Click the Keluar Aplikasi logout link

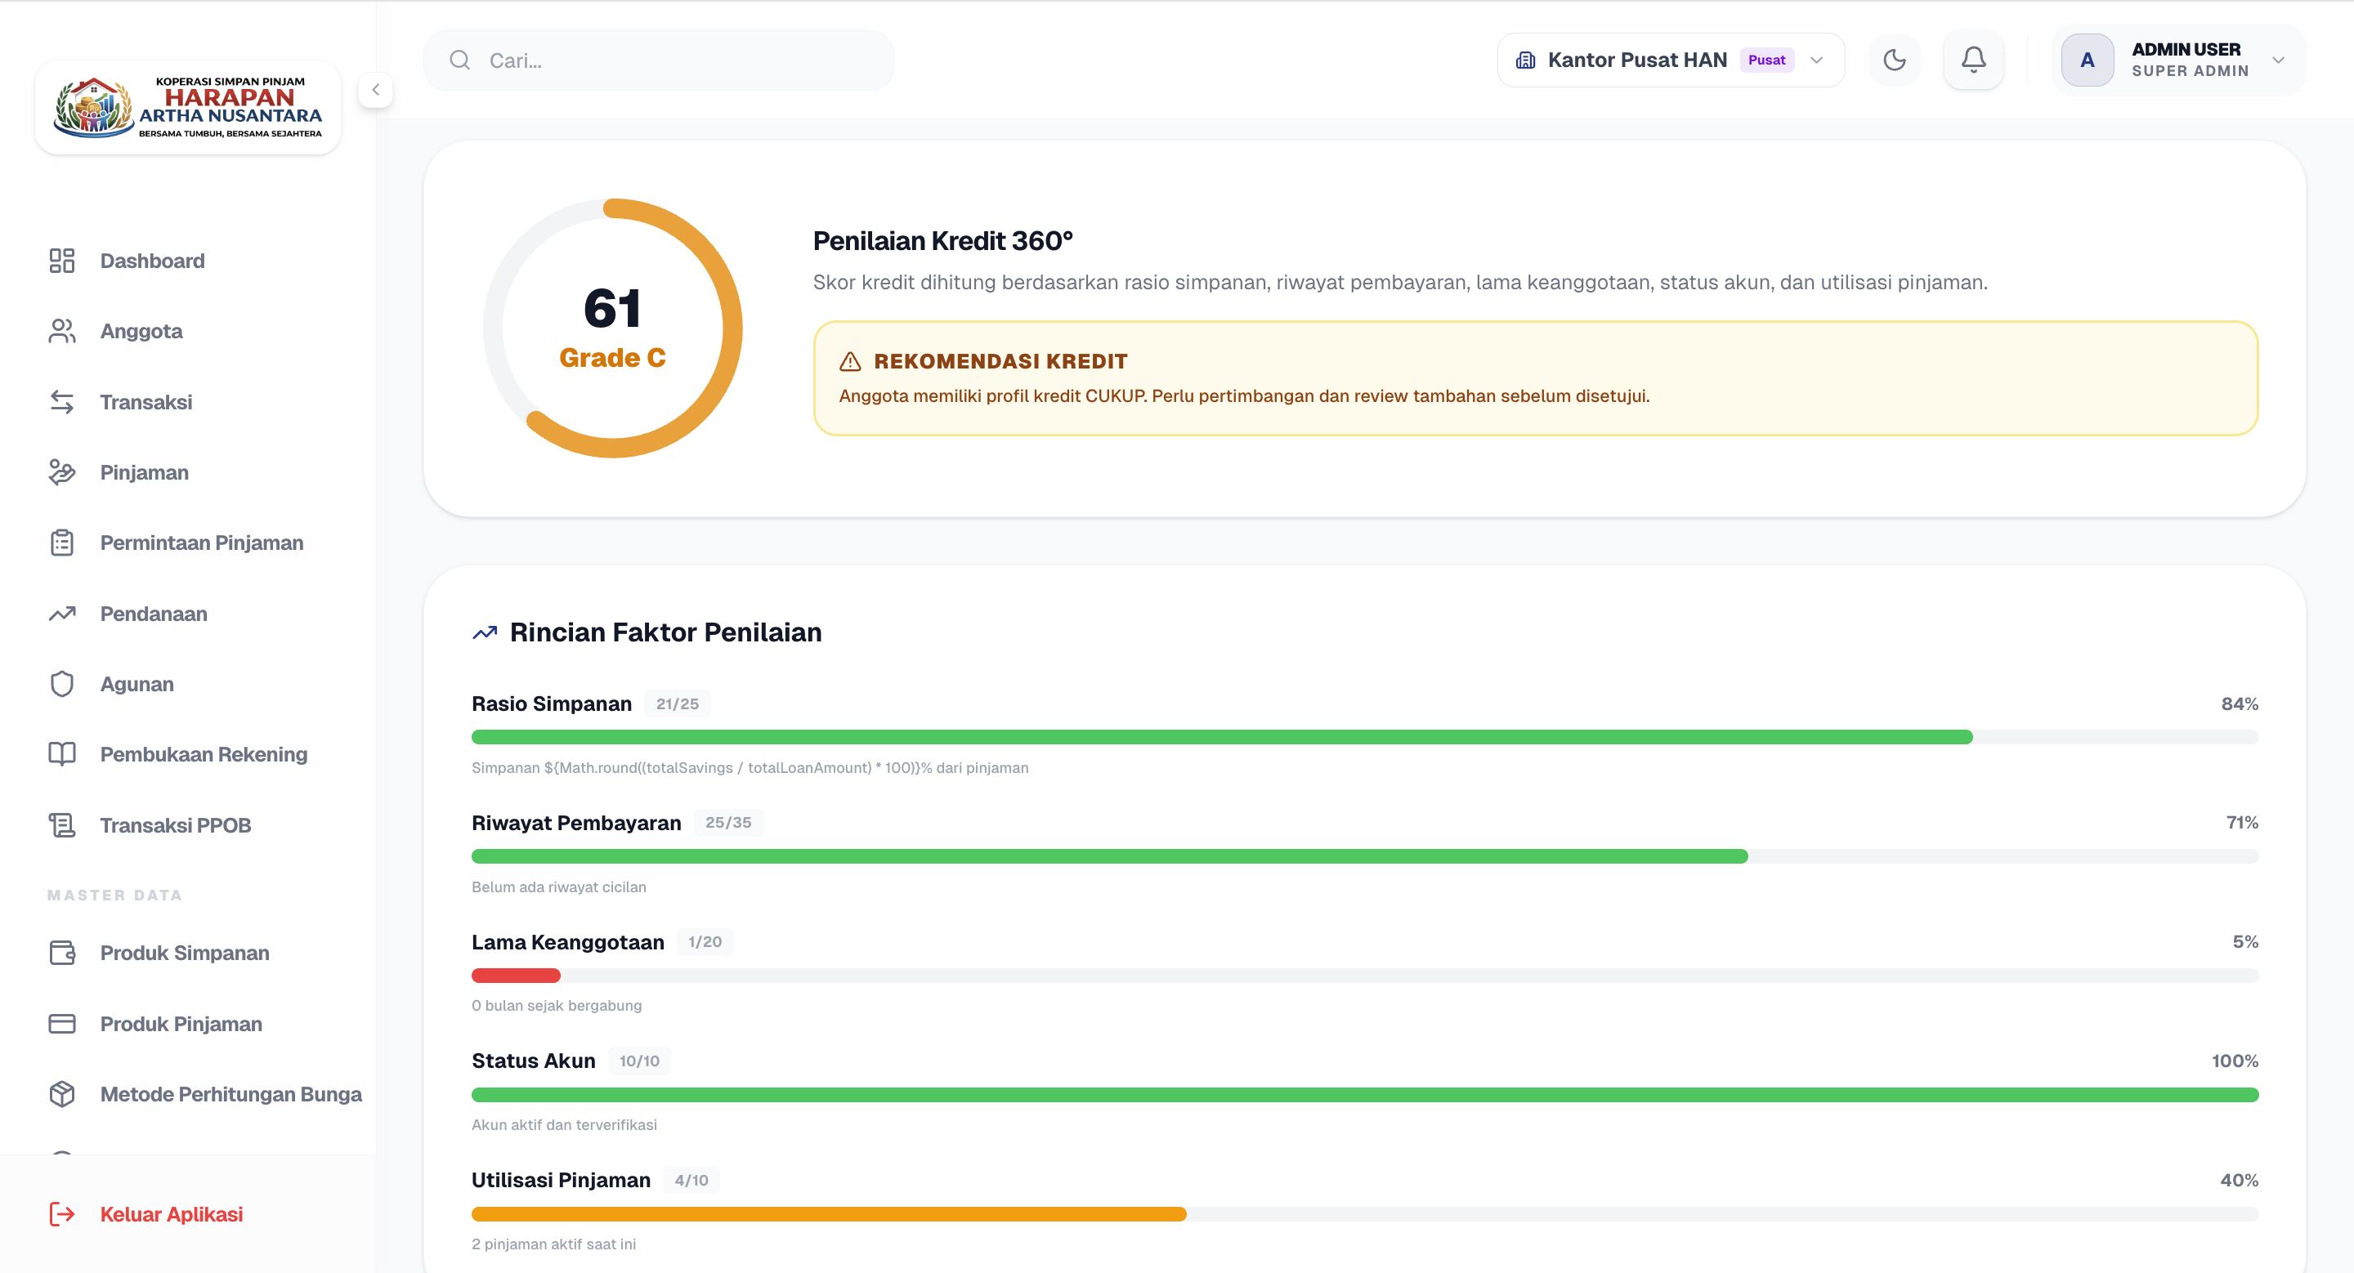171,1213
